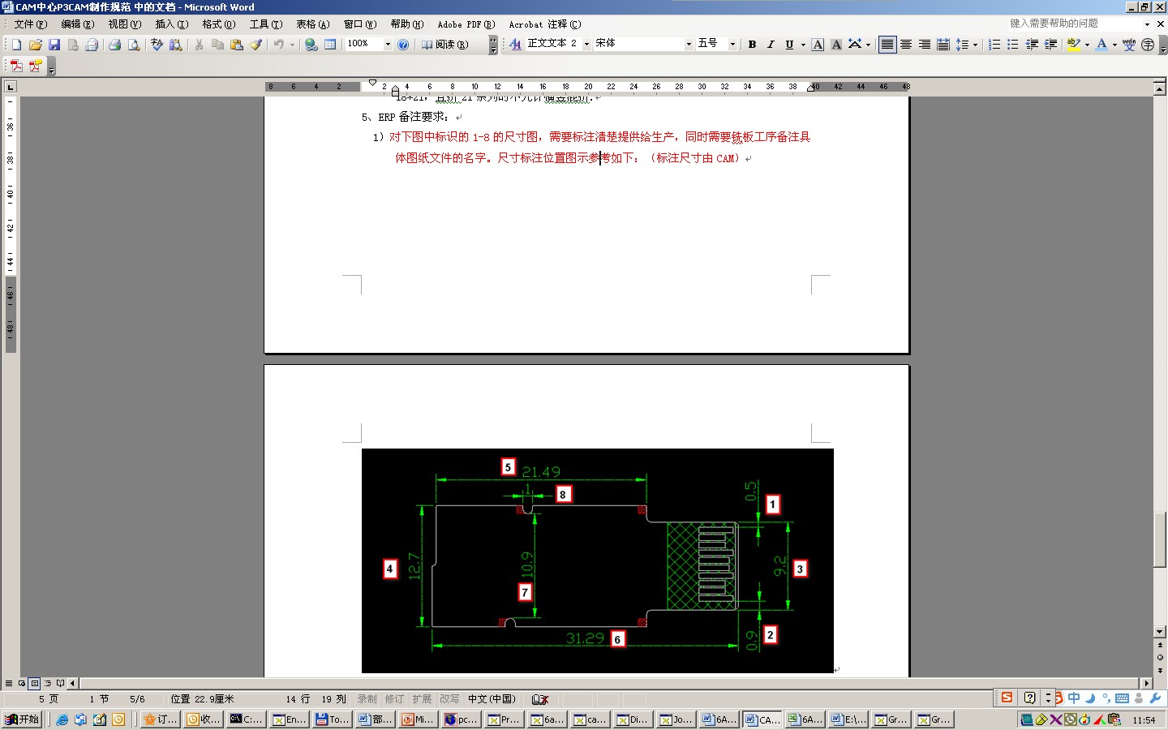
Task: Select the CAD dimension drawing image
Action: tap(598, 560)
